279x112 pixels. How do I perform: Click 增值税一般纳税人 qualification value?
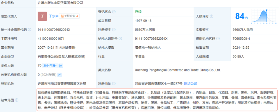[148, 47]
